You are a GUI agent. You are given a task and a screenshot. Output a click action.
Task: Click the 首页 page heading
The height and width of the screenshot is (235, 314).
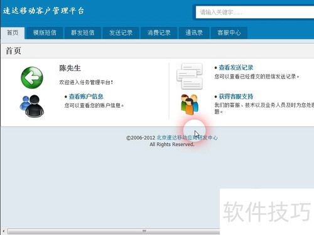coord(13,51)
